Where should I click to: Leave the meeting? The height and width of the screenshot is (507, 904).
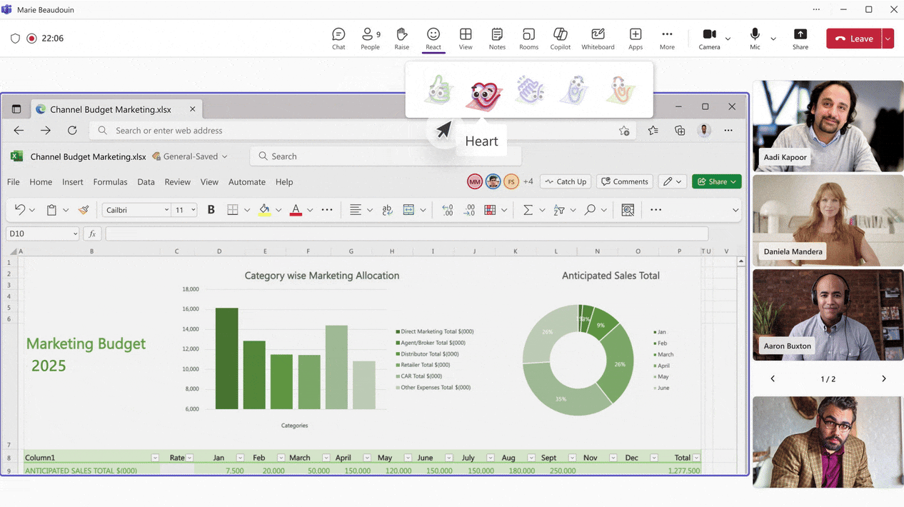[x=854, y=39]
